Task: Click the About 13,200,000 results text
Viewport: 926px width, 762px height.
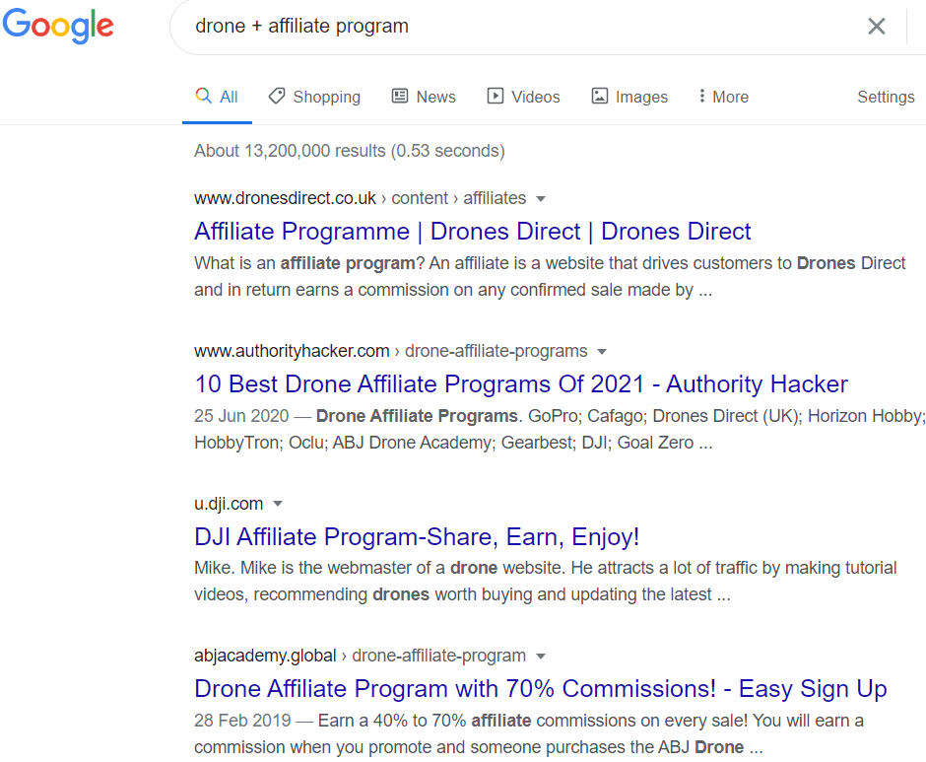Action: (x=350, y=151)
